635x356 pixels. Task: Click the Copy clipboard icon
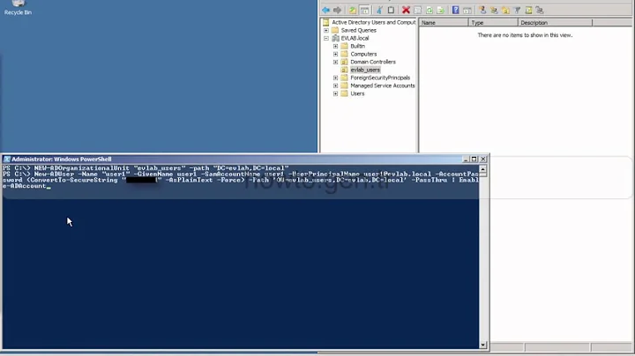pos(391,10)
